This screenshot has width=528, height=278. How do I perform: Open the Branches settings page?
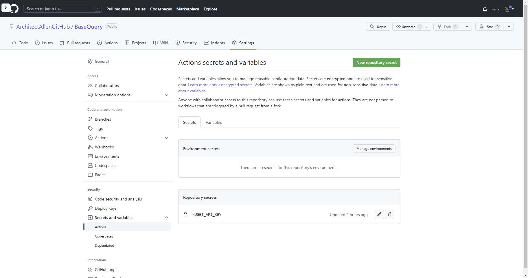(103, 119)
